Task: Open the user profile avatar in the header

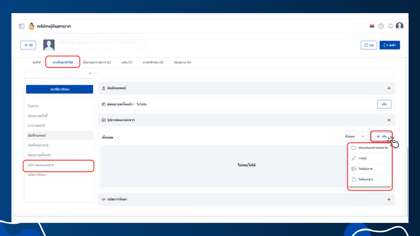Action: click(x=399, y=26)
